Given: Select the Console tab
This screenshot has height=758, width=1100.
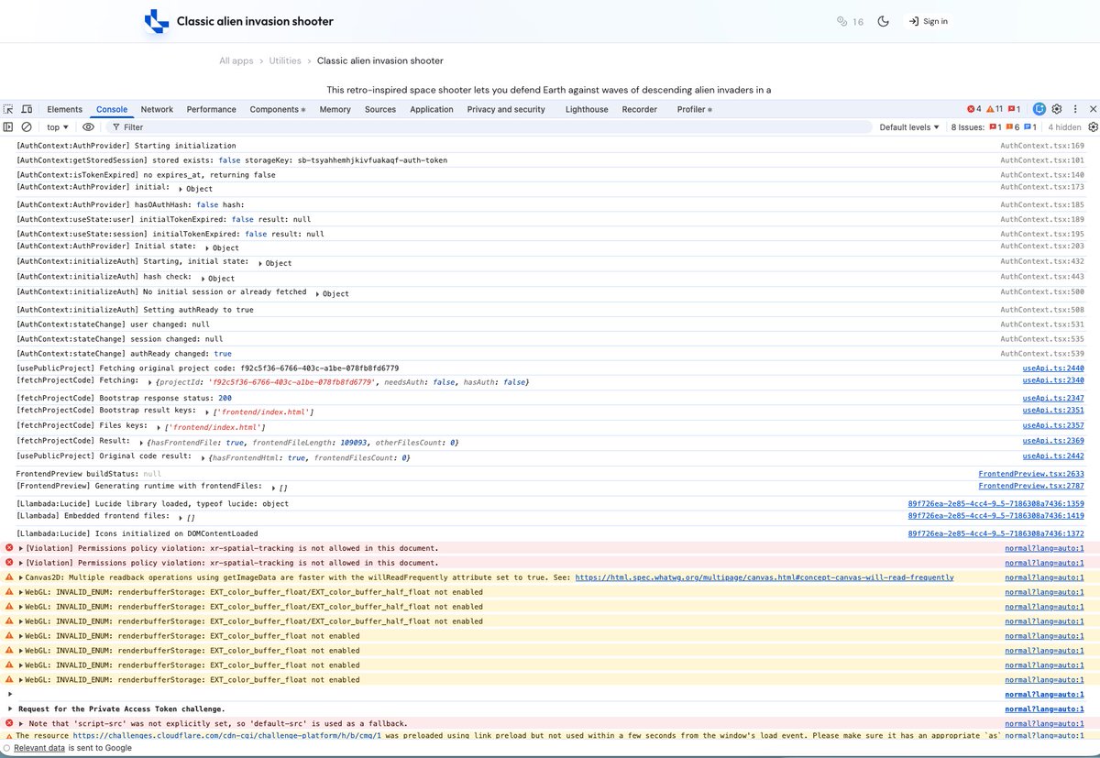Looking at the screenshot, I should tap(112, 109).
